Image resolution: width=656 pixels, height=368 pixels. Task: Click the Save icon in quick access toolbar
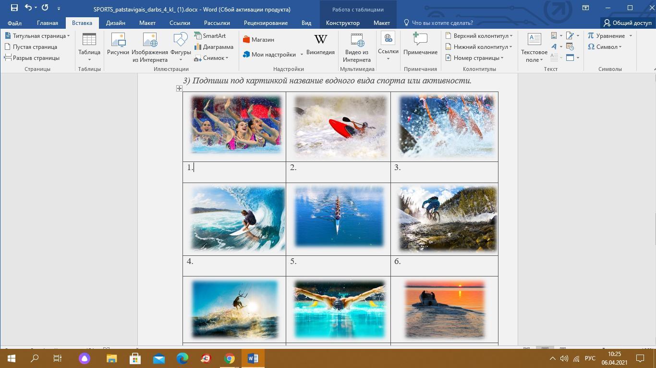(14, 8)
